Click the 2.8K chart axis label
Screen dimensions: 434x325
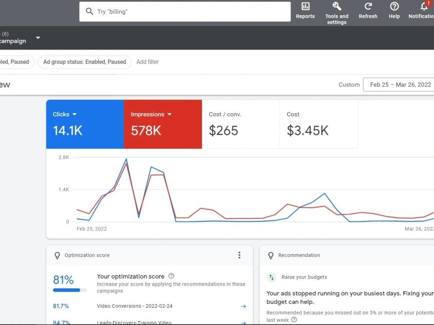(64, 157)
